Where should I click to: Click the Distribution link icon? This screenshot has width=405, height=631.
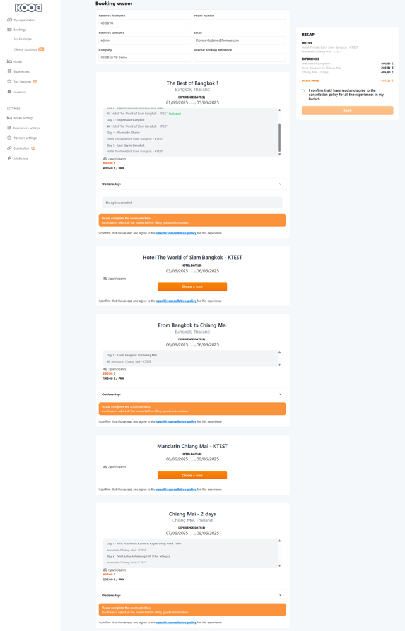[x=9, y=148]
